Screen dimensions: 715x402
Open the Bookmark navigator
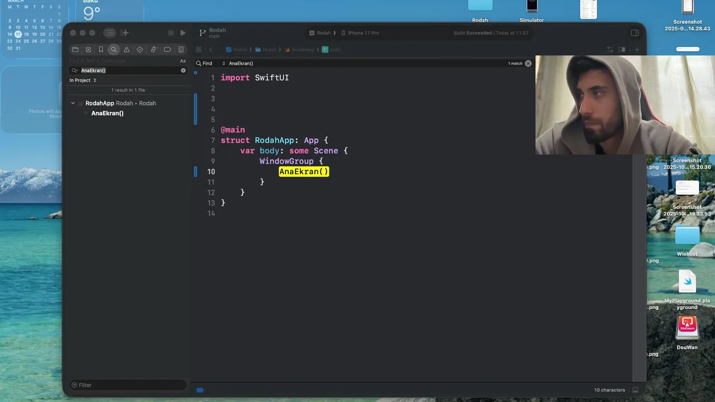pos(101,50)
